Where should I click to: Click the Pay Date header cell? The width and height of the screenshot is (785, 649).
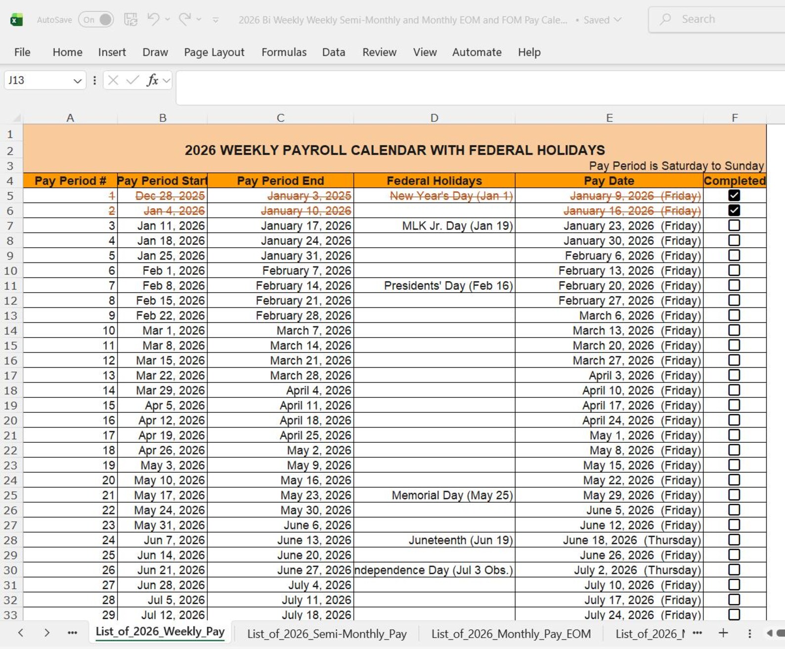point(609,180)
